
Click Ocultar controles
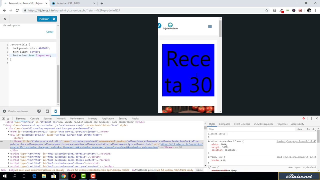click(15, 111)
